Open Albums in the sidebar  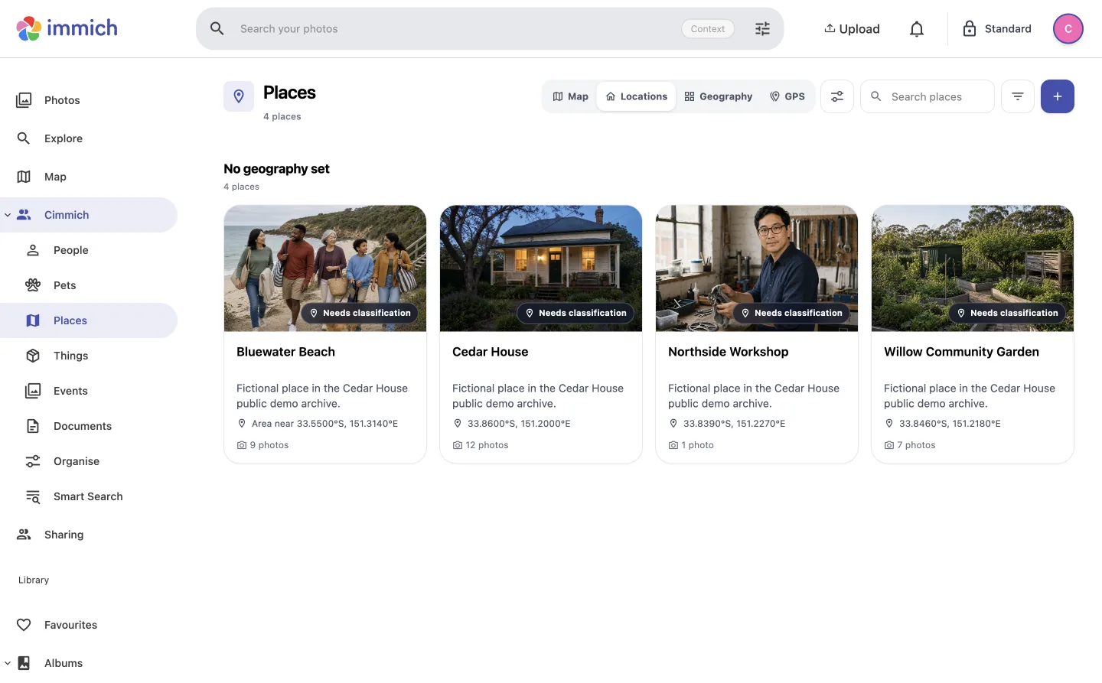click(88, 663)
